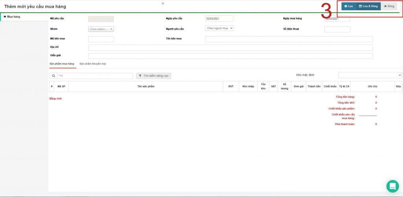Image resolution: width=403 pixels, height=197 pixels.
Task: Open the Nhóm Chọn option dropdown
Action: pyautogui.click(x=101, y=29)
